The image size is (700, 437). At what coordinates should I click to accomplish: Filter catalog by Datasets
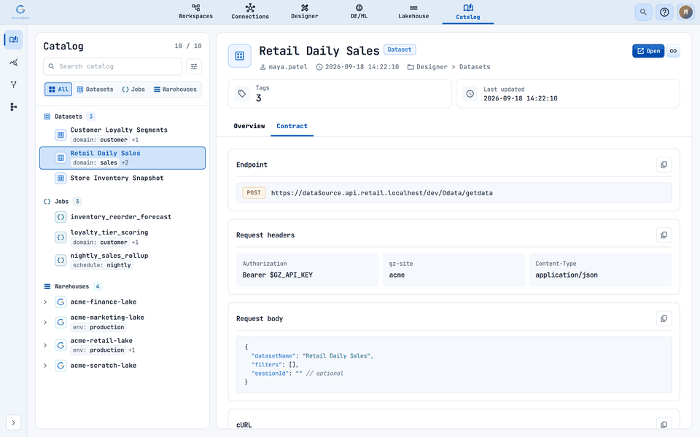point(95,89)
